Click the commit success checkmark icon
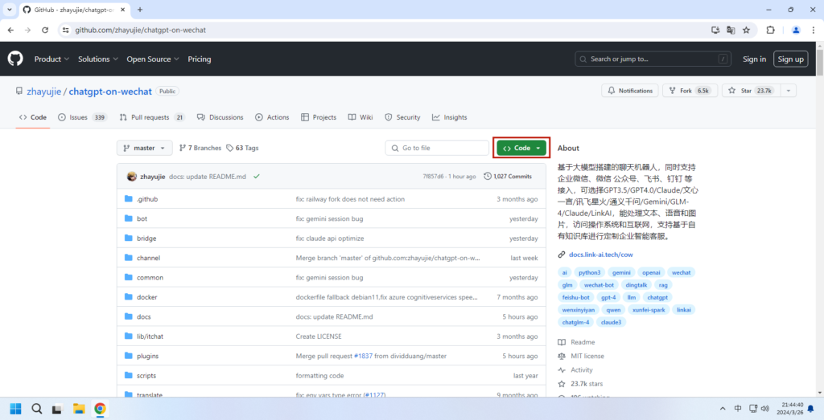This screenshot has height=420, width=824. point(256,176)
